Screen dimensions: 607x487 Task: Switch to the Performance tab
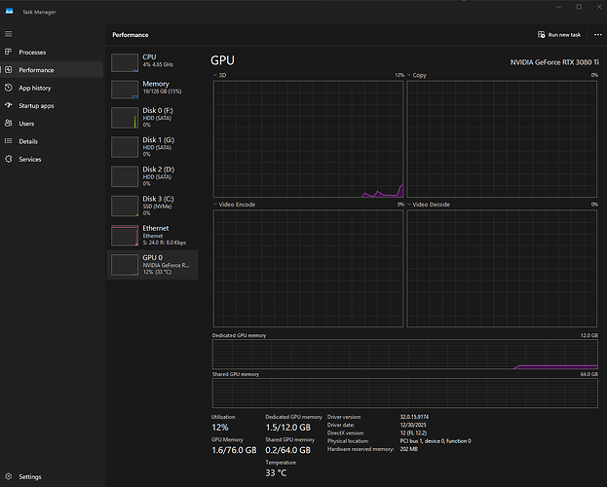point(35,70)
